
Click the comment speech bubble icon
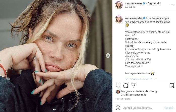[x=126, y=86]
